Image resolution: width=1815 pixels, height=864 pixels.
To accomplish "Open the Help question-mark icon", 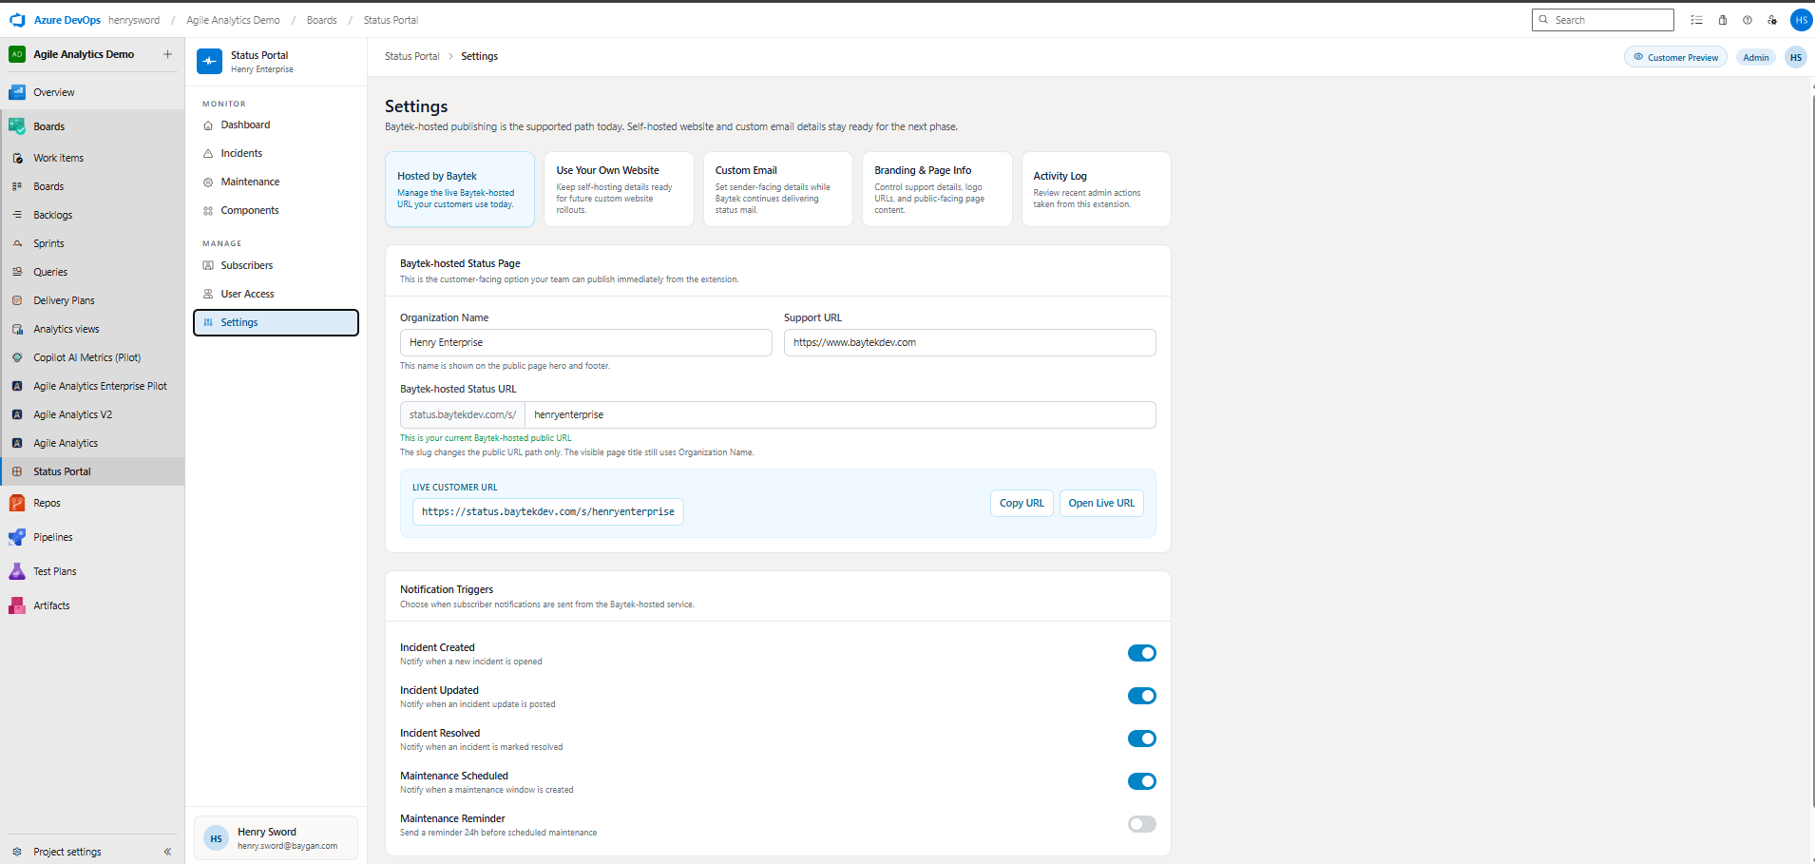I will [1747, 19].
